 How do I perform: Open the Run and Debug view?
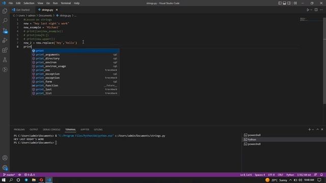pyautogui.click(x=5, y=40)
